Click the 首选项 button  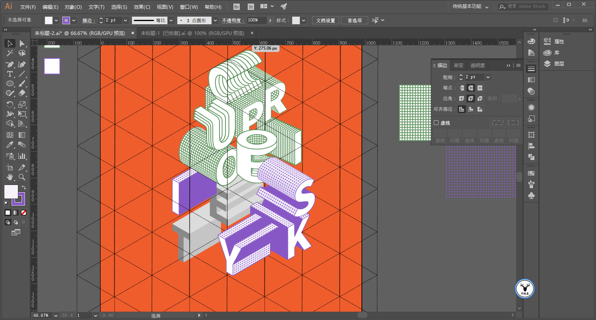(x=355, y=20)
